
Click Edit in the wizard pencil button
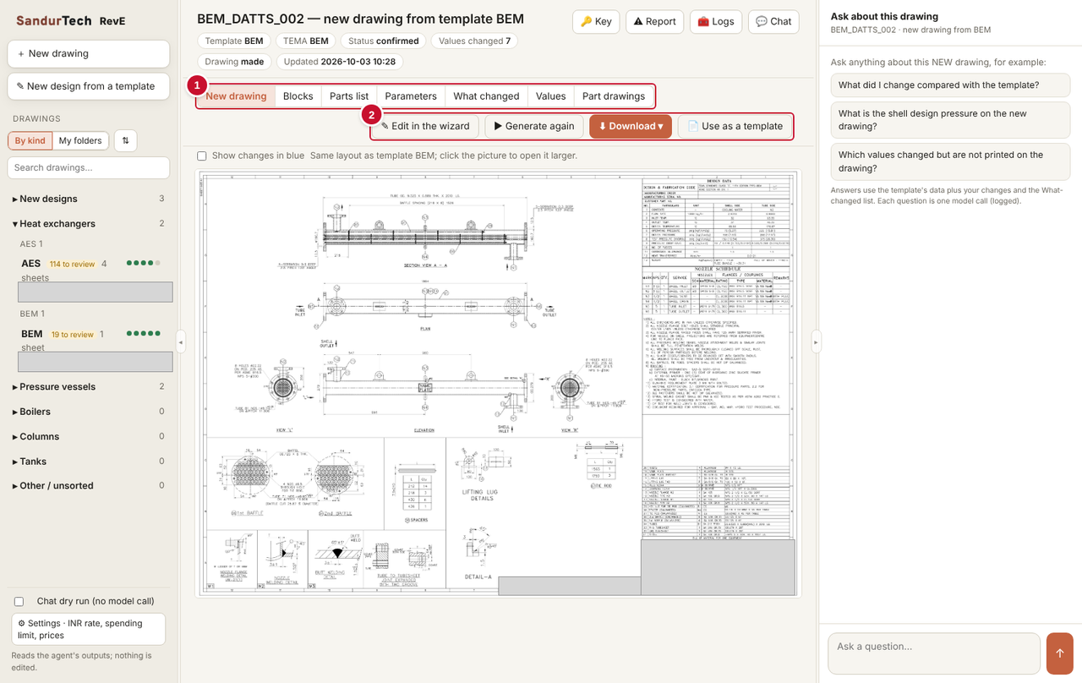(425, 126)
